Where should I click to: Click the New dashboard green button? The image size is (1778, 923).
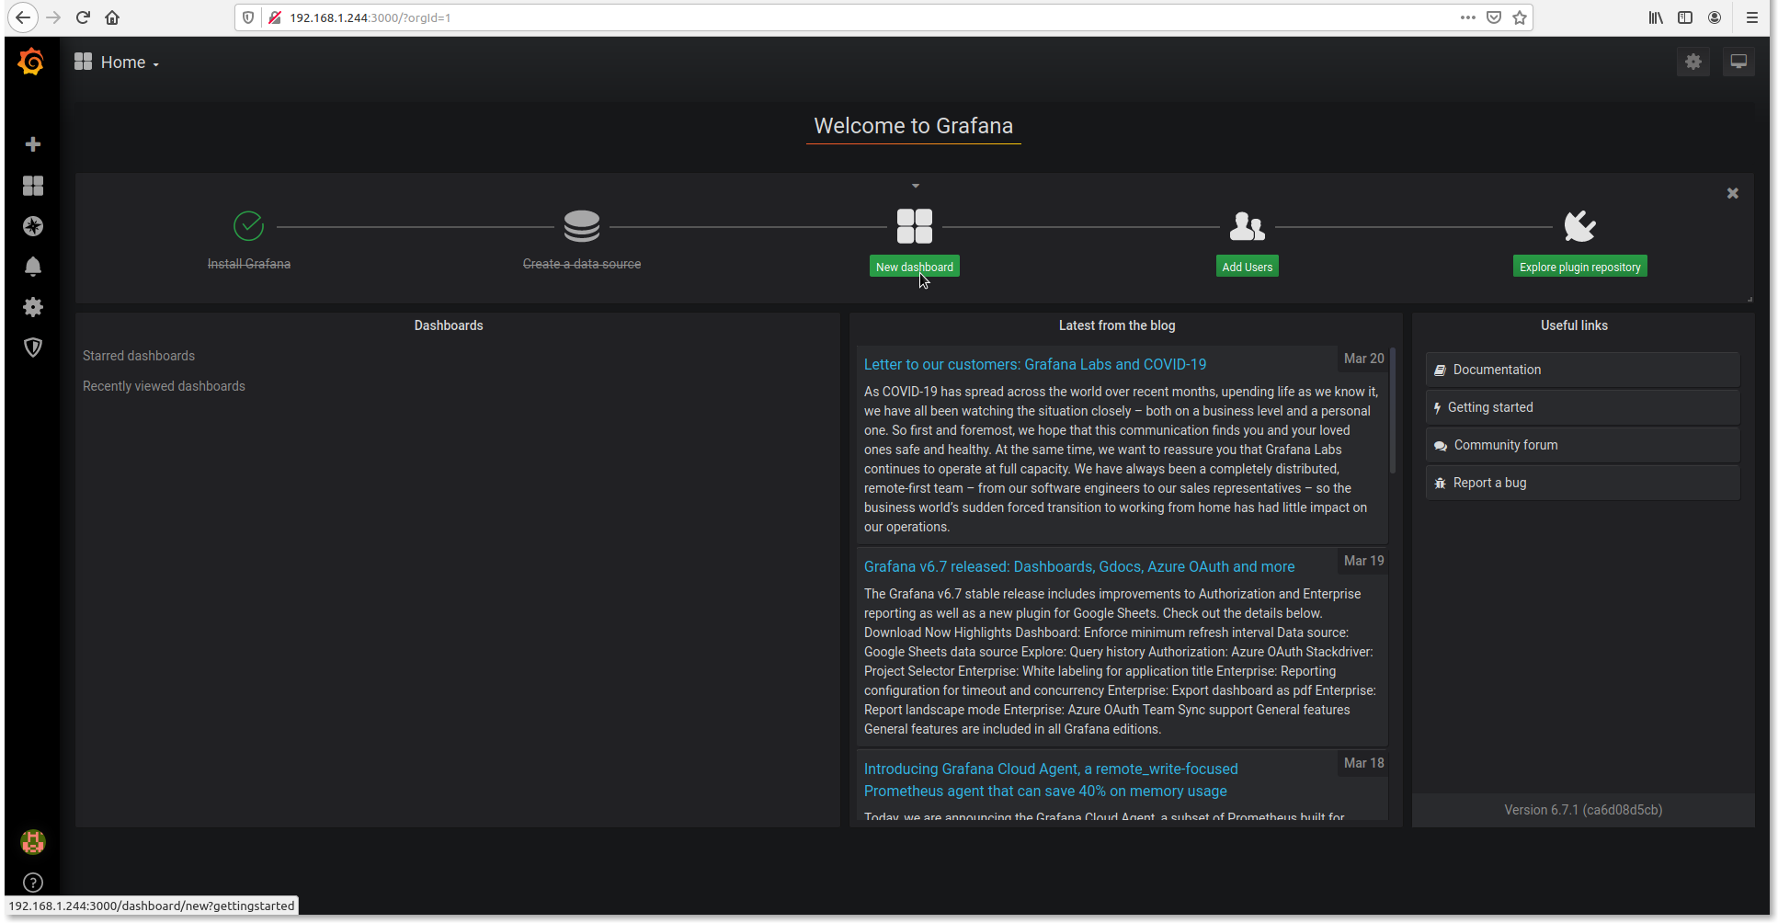click(x=915, y=267)
